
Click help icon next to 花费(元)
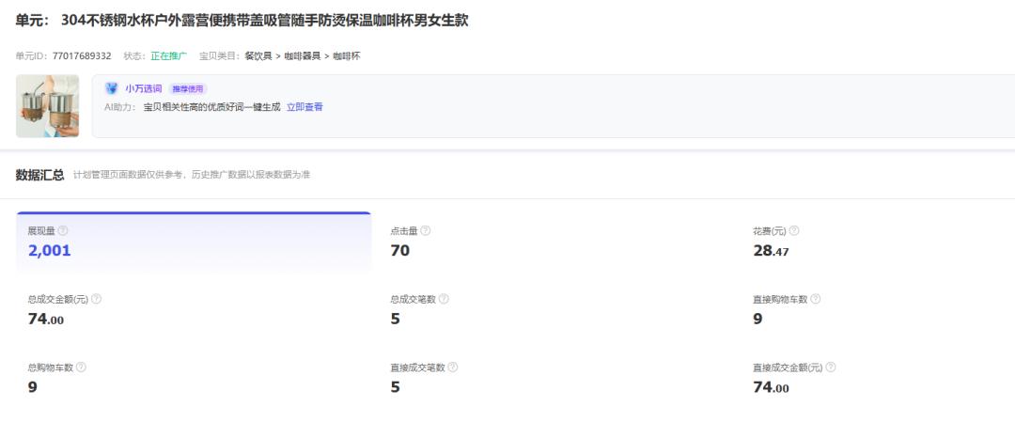(x=794, y=230)
